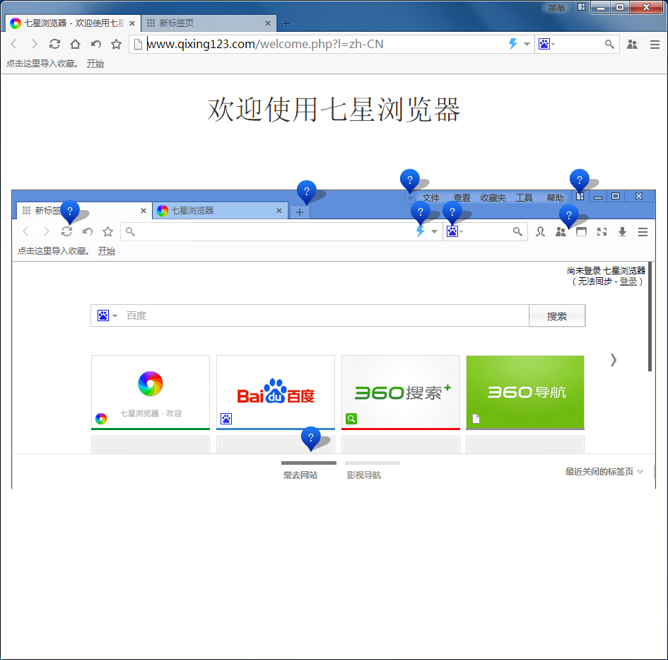This screenshot has width=668, height=660.
Task: Open the Baidu thumbnail shortcut
Action: click(275, 393)
